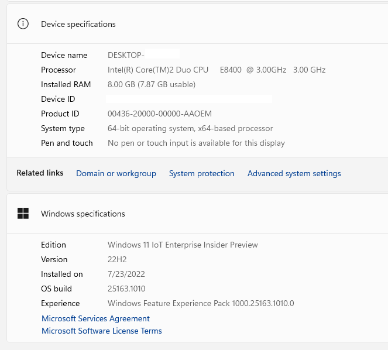Image resolution: width=388 pixels, height=350 pixels.
Task: Select the device name value DESKTOP-
Action: (x=126, y=55)
